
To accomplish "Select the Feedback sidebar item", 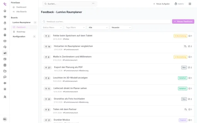I will click(x=24, y=27).
